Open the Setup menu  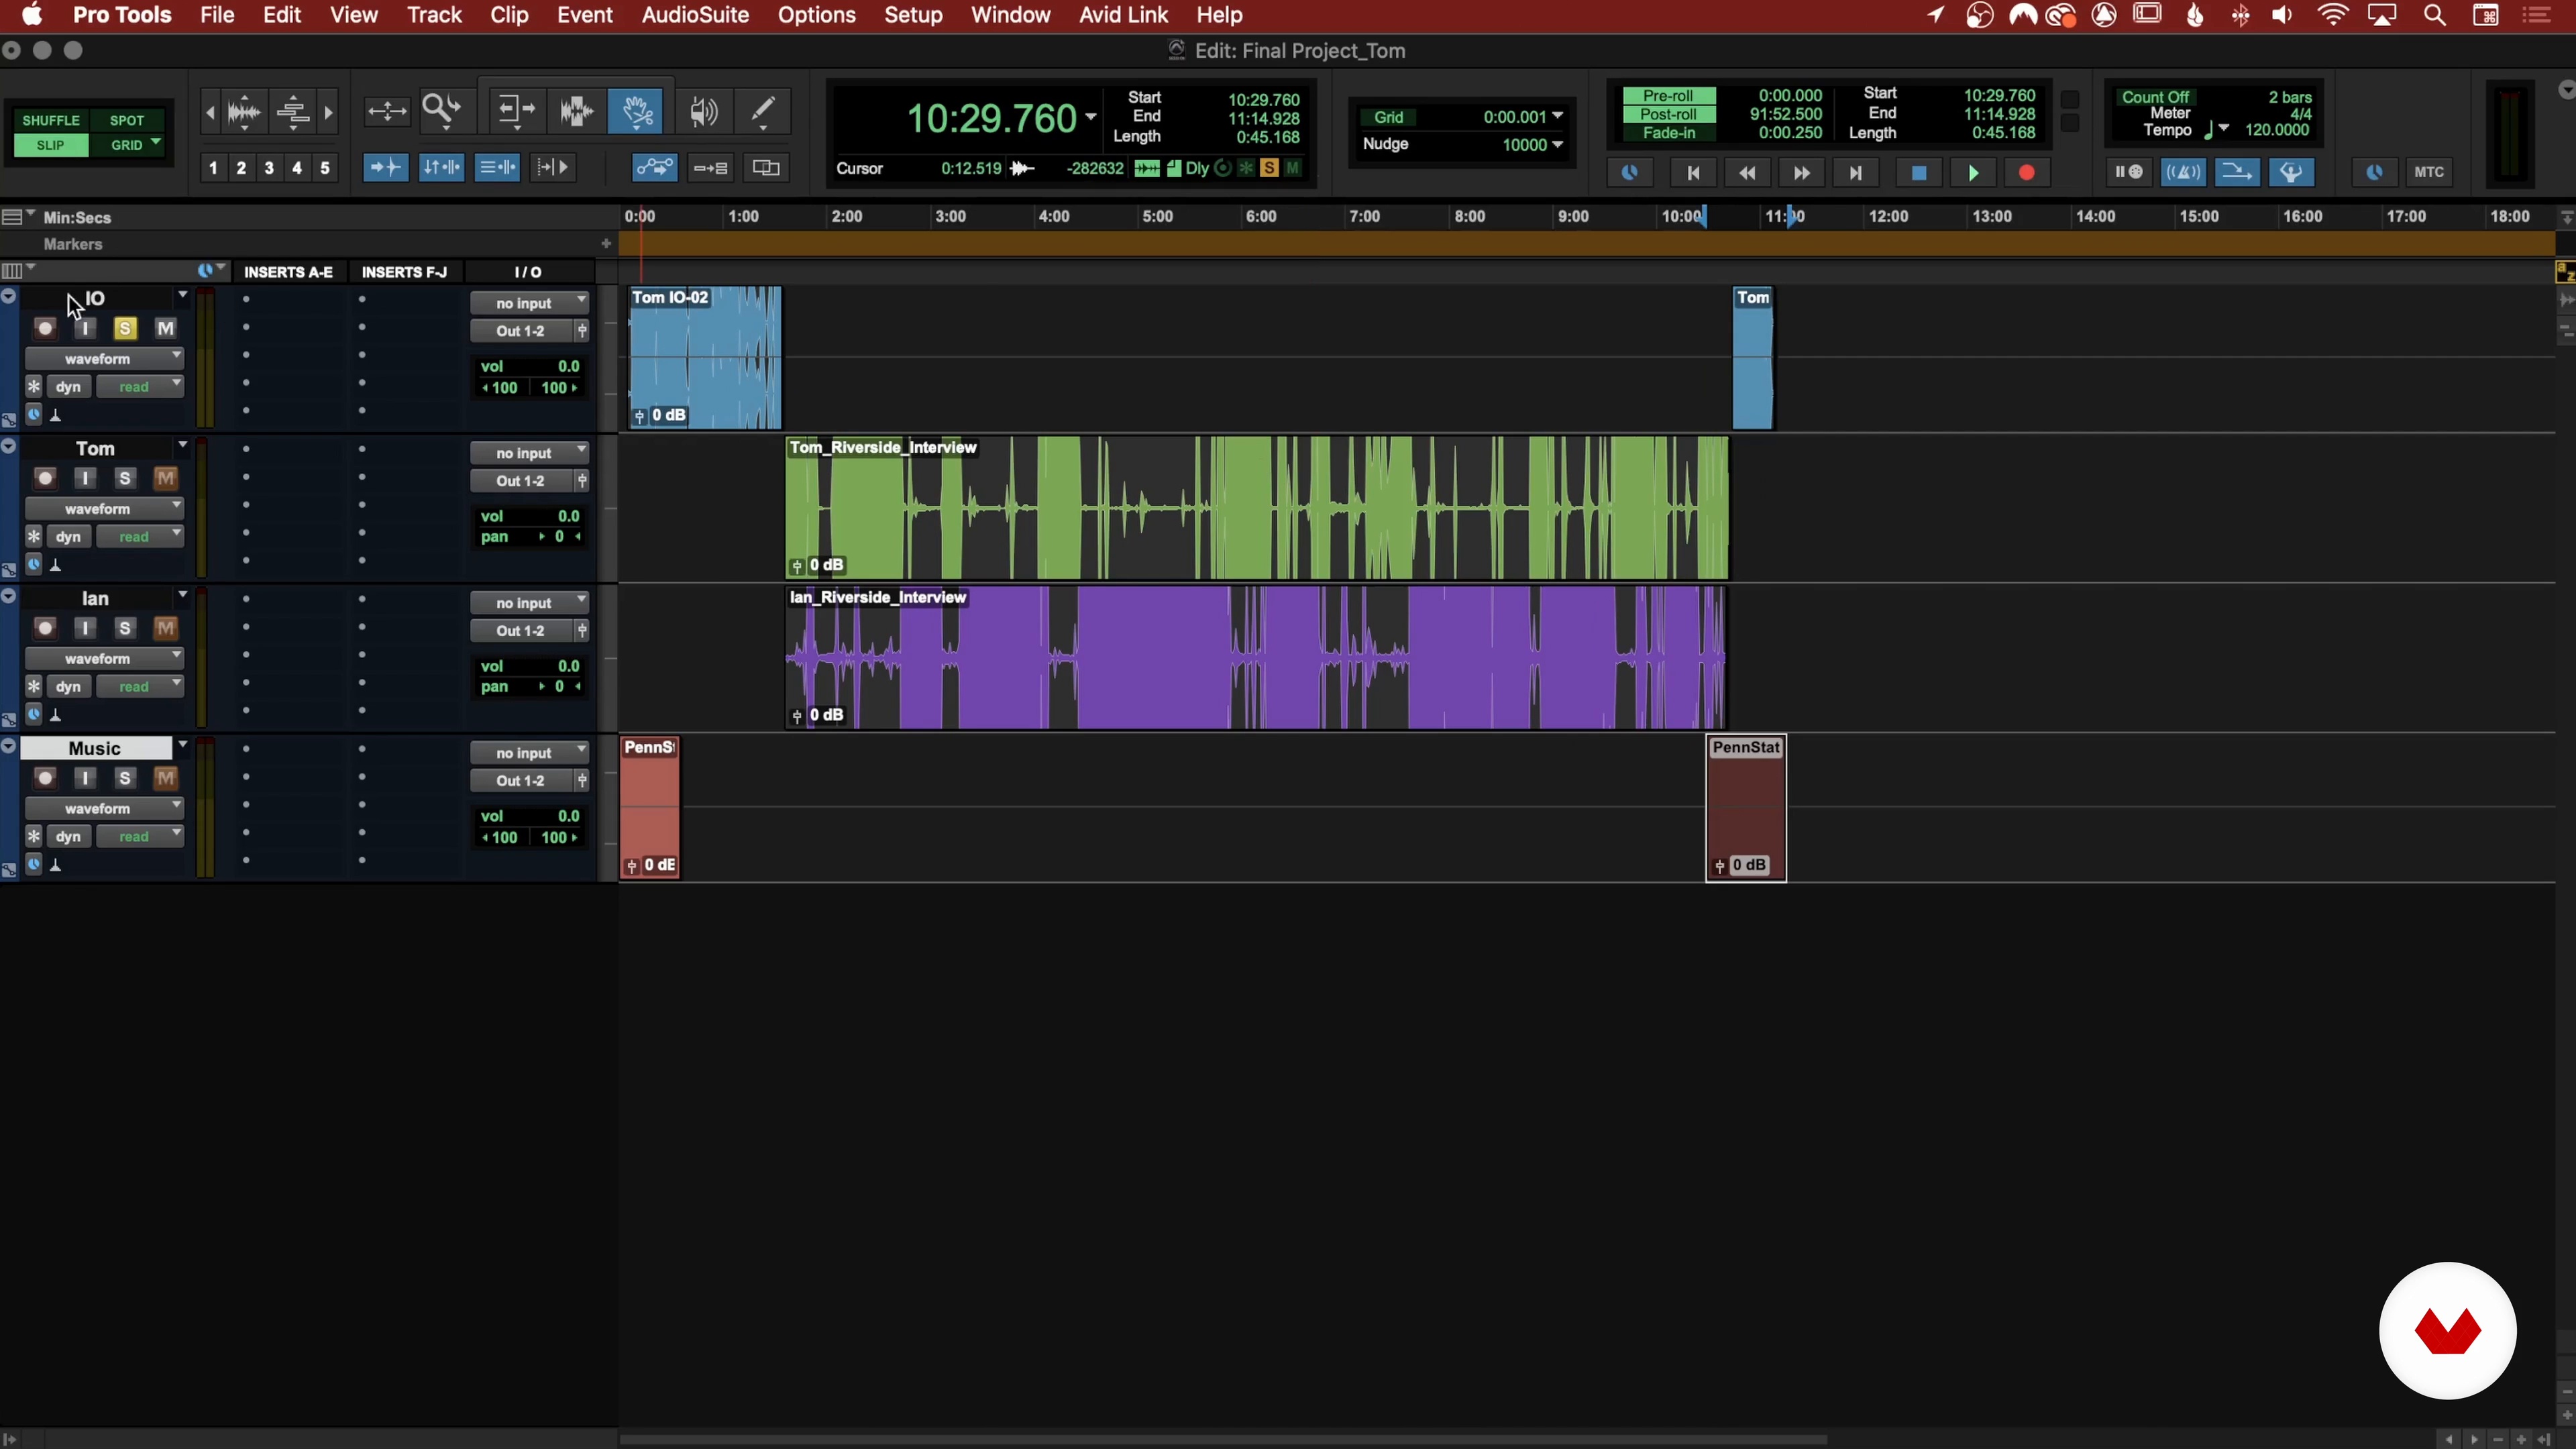click(913, 15)
